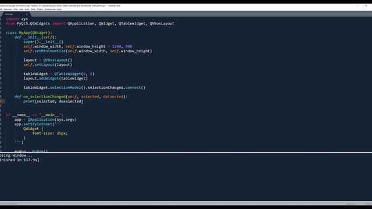Screen dimensions: 372x209
Task: Open the Project menu
Action: click(40, 9)
